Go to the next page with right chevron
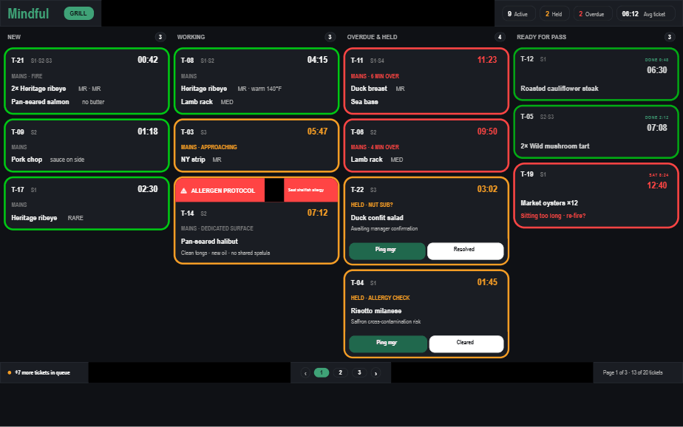 [x=376, y=373]
